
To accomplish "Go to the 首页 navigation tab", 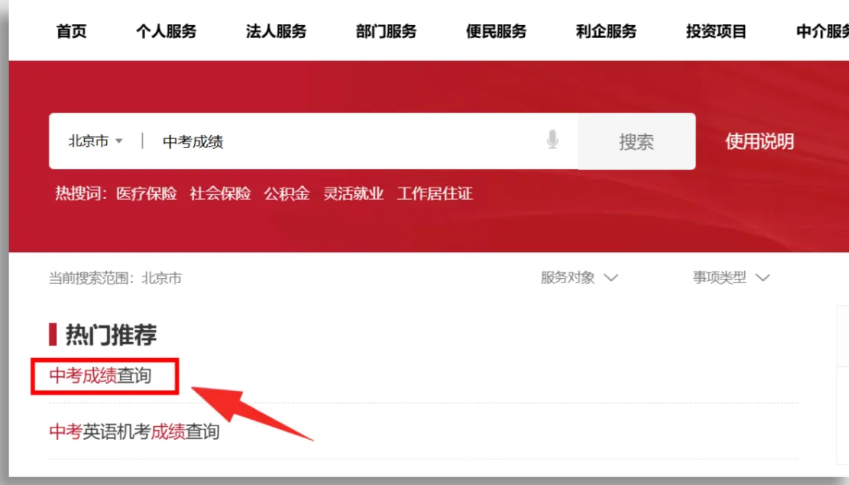I will pos(71,31).
